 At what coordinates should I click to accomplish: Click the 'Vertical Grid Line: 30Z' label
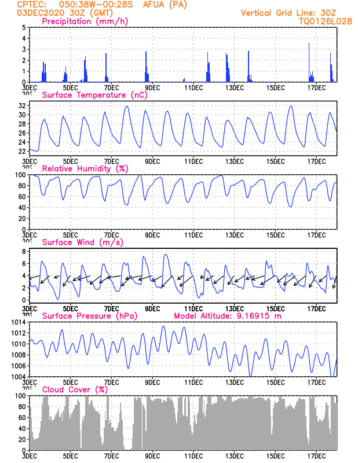(x=288, y=13)
